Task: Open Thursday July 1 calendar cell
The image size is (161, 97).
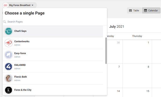Action: click(137, 51)
